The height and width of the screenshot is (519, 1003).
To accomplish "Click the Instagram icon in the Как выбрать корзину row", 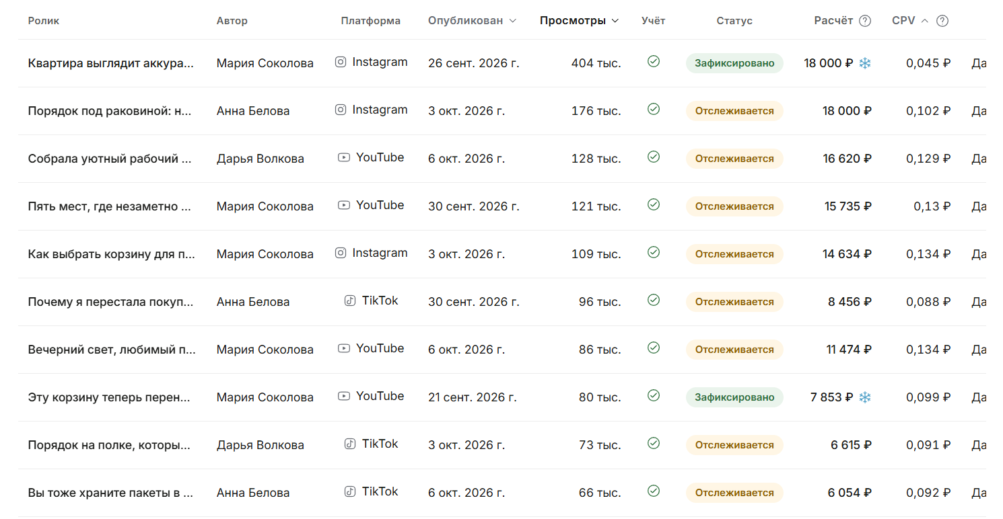I will tap(341, 253).
